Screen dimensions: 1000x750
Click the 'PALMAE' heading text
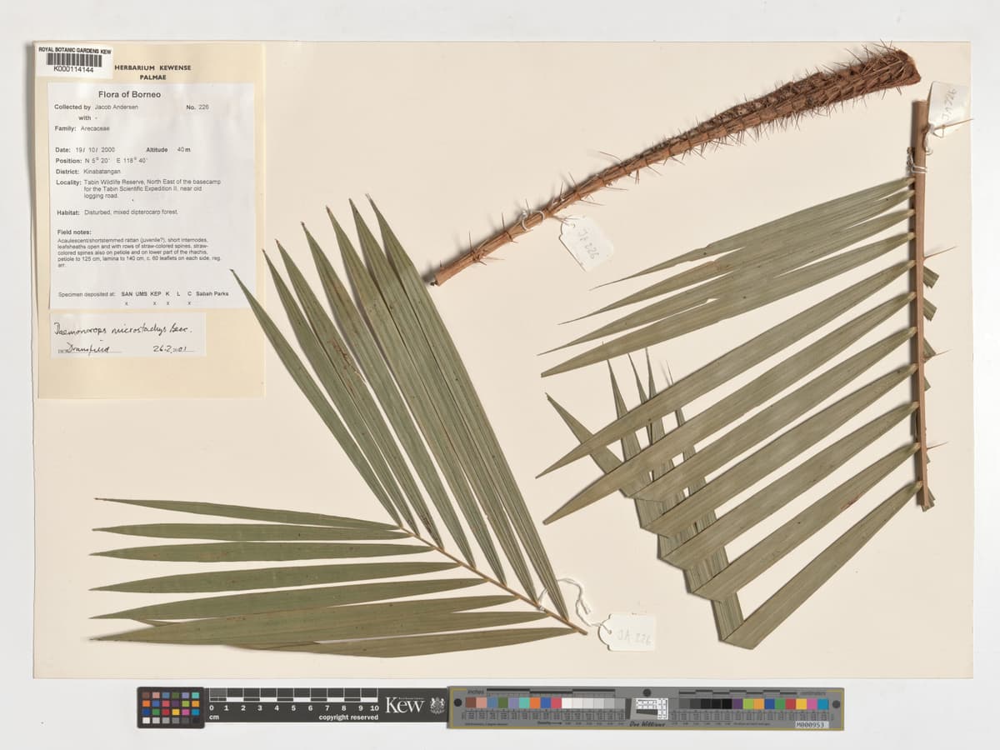152,77
